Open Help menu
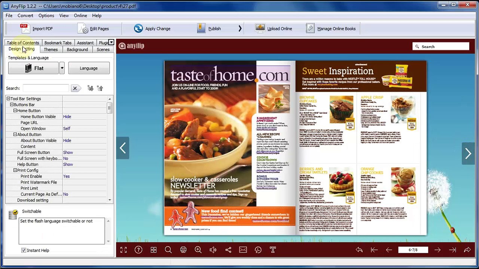Screen dimensions: 479x269 [x=97, y=16]
